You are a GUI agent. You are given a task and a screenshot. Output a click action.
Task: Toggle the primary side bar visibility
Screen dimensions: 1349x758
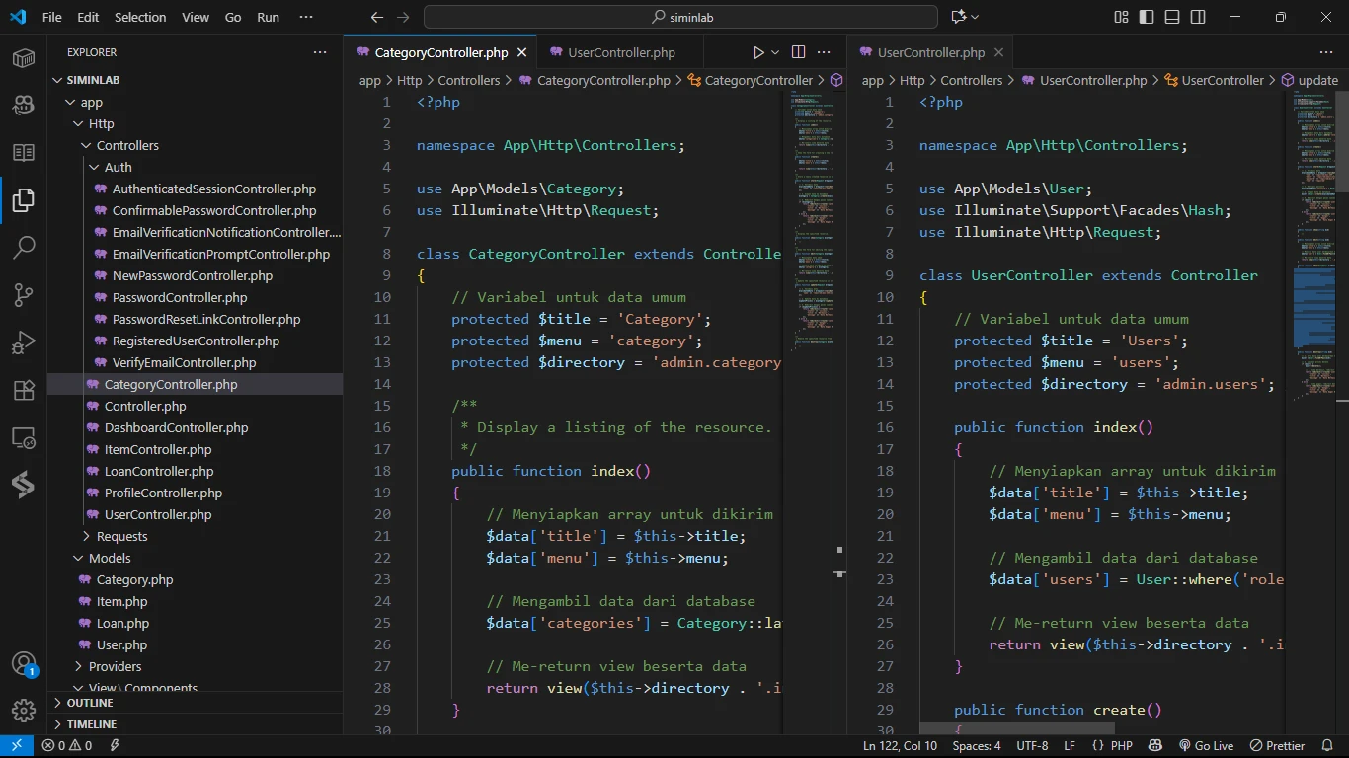1147,17
